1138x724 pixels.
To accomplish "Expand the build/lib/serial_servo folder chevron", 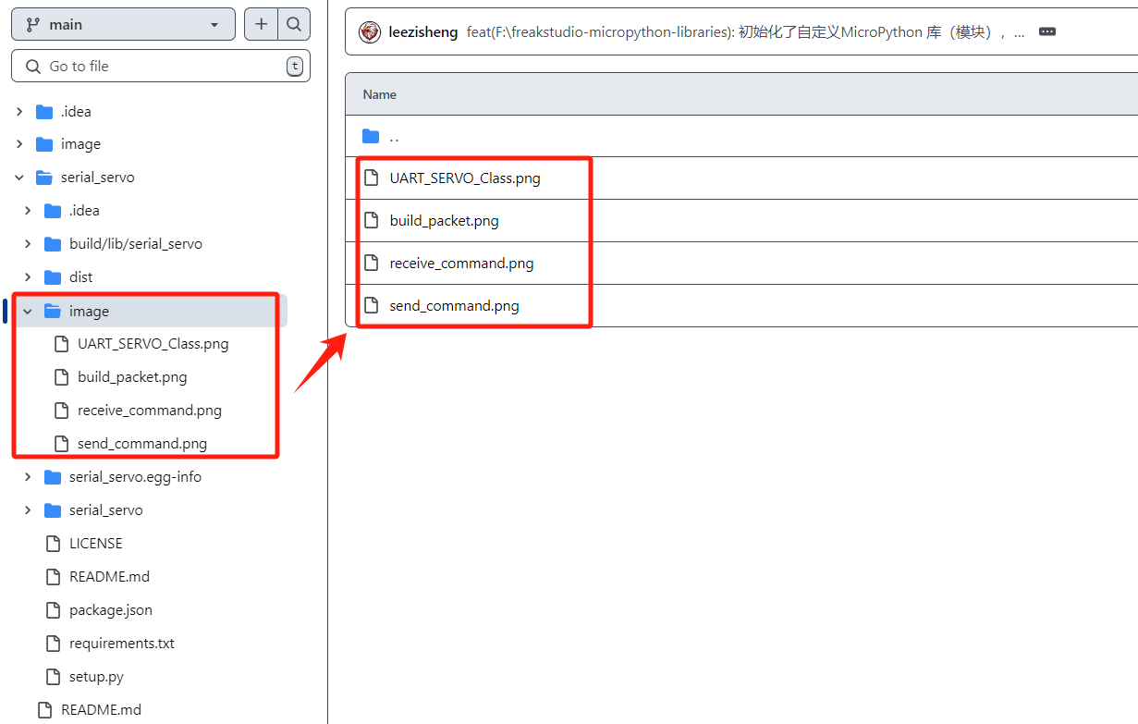I will [x=28, y=244].
